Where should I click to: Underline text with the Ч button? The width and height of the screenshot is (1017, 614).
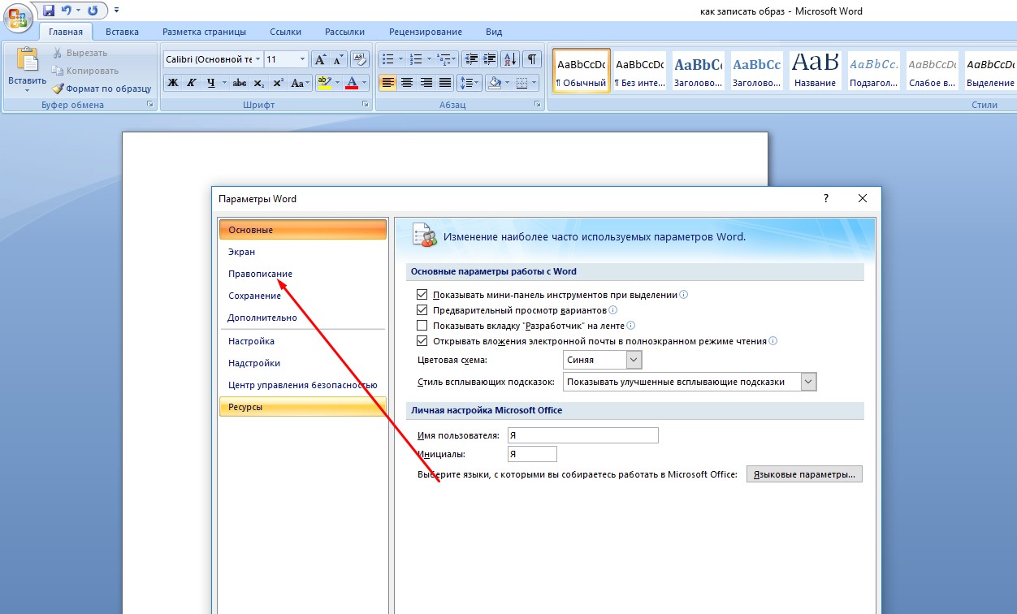click(210, 83)
